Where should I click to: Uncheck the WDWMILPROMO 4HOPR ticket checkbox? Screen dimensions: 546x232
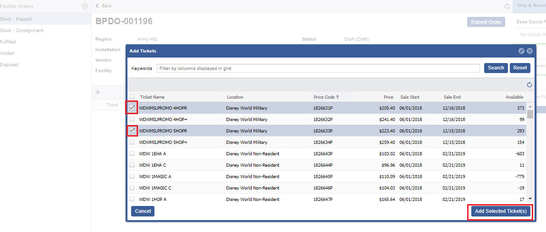(x=132, y=108)
